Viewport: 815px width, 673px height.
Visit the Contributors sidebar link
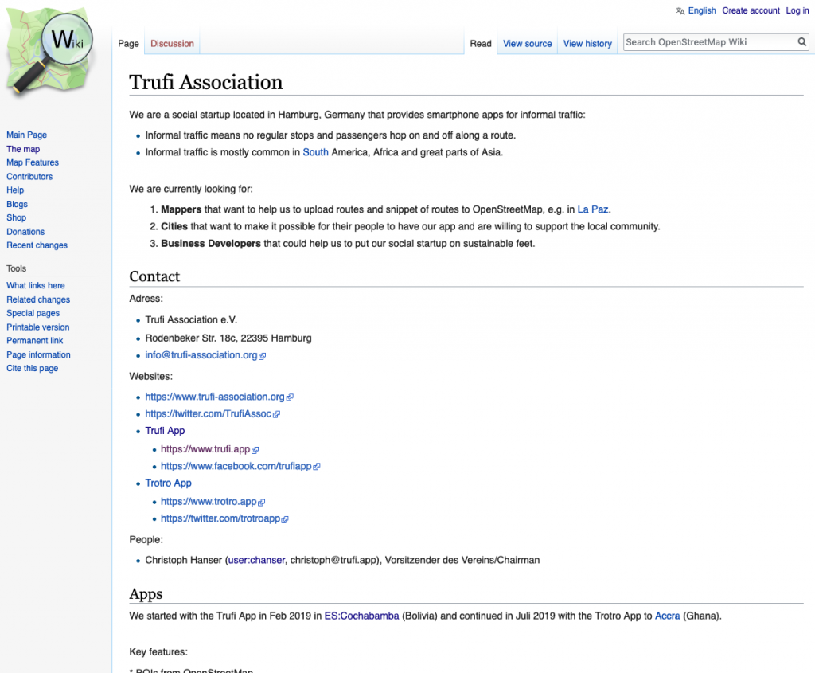[x=29, y=176]
